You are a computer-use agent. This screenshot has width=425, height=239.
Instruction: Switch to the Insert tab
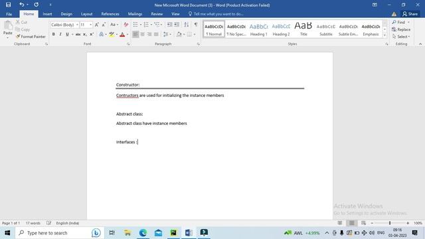point(47,14)
